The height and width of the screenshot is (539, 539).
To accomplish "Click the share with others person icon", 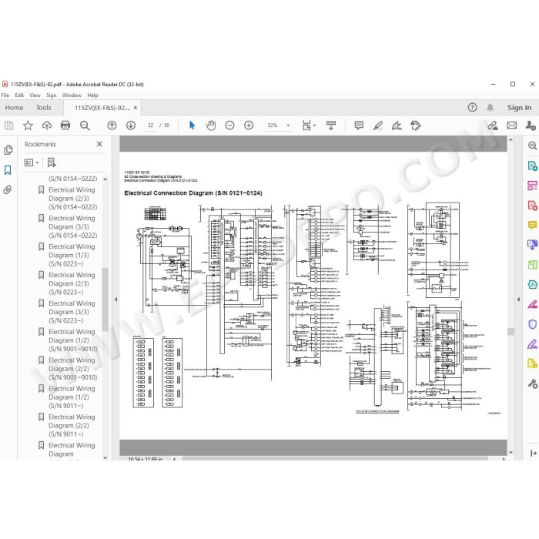I will coord(531,126).
